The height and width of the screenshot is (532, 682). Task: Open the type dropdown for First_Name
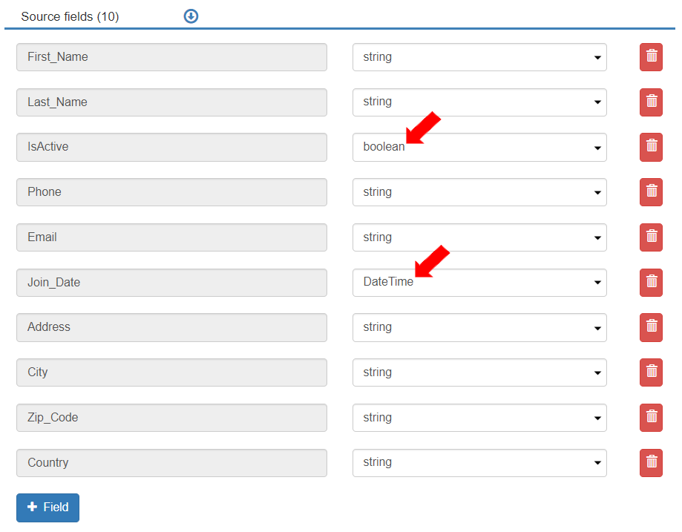point(479,57)
